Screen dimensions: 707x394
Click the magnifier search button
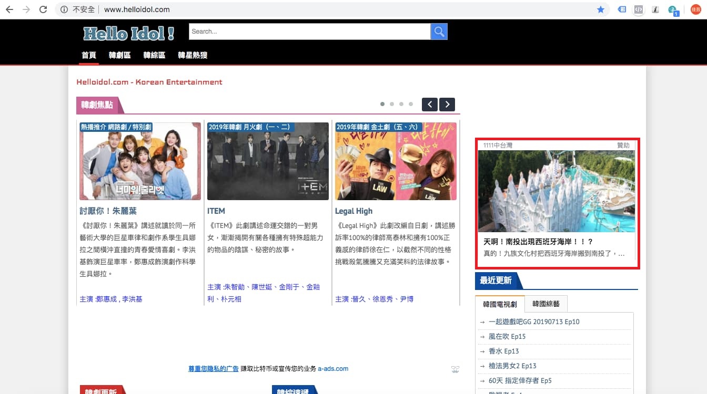pyautogui.click(x=439, y=32)
